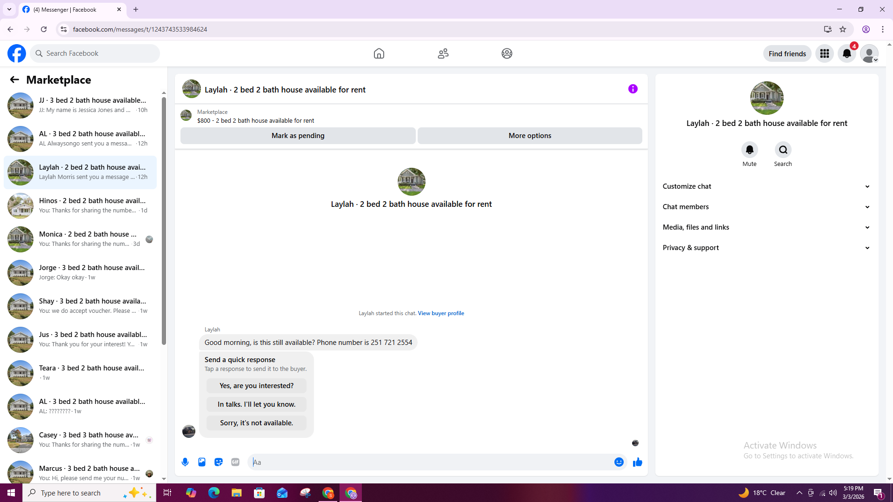
Task: Open the GIF picker icon
Action: coord(235,462)
